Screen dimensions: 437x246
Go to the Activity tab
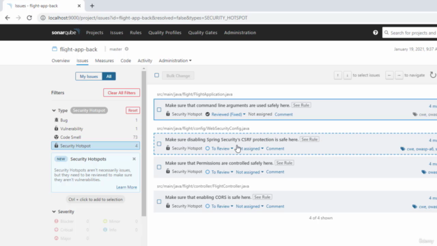(145, 61)
